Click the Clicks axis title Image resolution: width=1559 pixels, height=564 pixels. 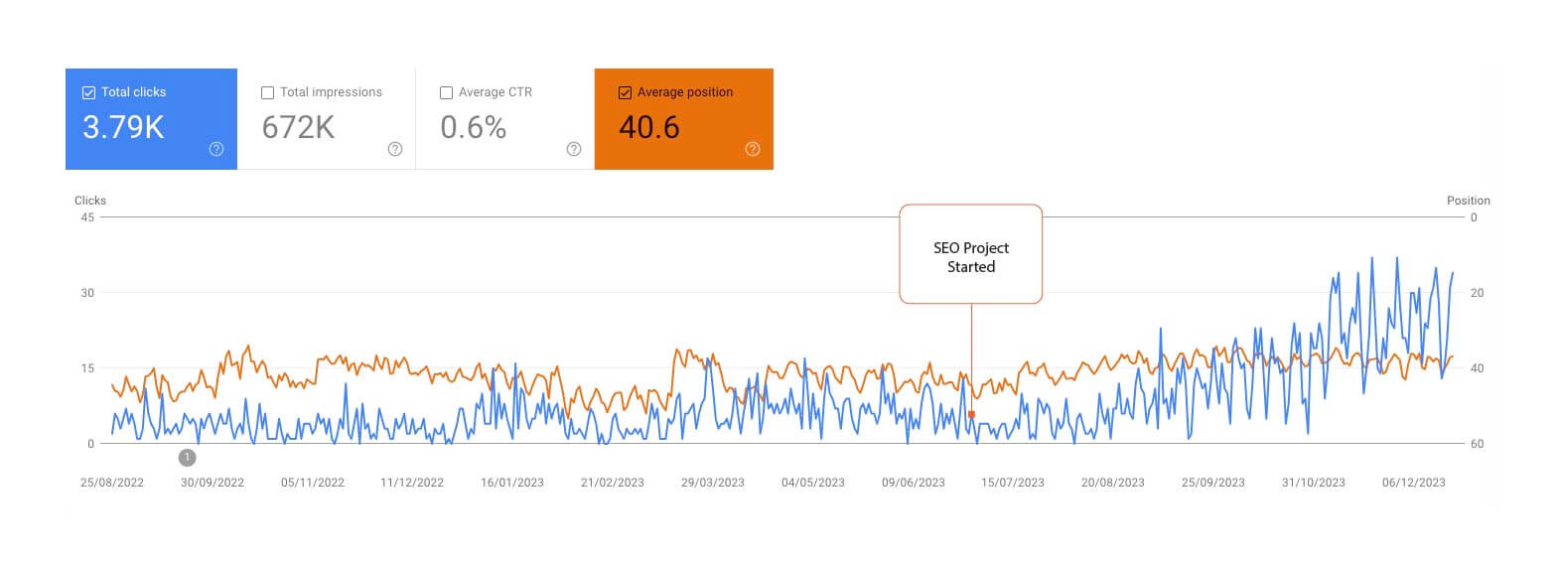(90, 201)
